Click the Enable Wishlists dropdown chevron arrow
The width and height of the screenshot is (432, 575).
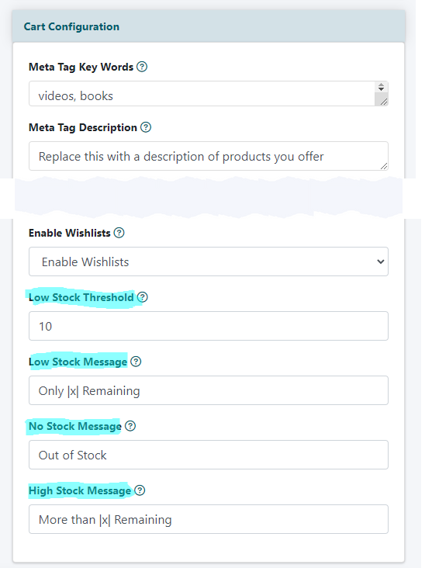381,262
